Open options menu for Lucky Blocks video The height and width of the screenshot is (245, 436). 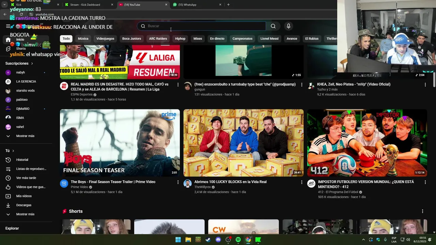point(301,182)
